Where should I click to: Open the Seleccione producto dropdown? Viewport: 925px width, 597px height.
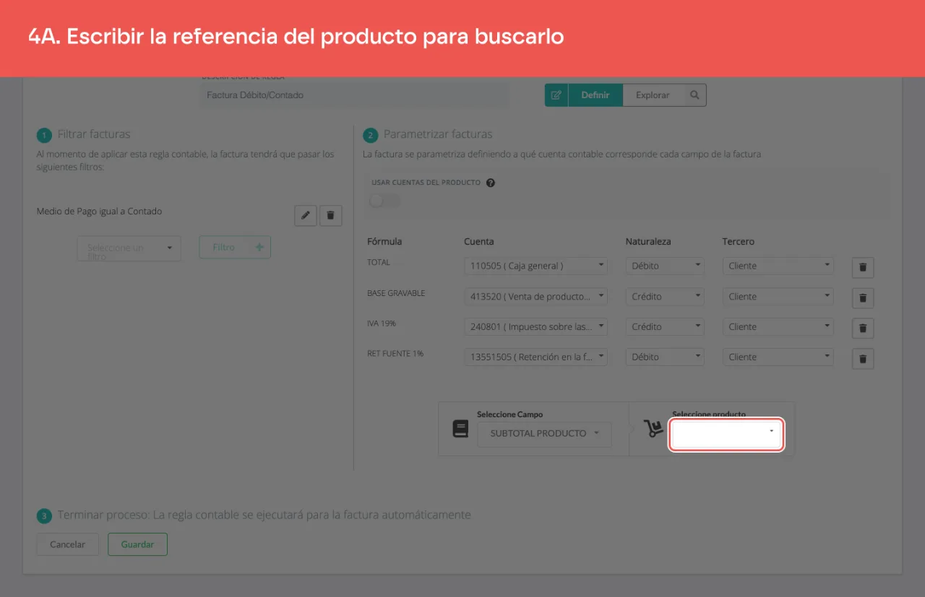pyautogui.click(x=726, y=435)
